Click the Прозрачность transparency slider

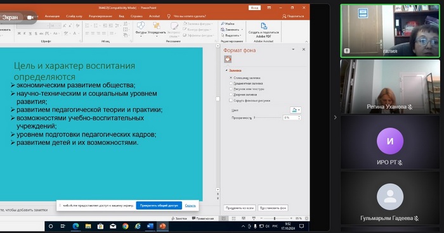[268, 117]
